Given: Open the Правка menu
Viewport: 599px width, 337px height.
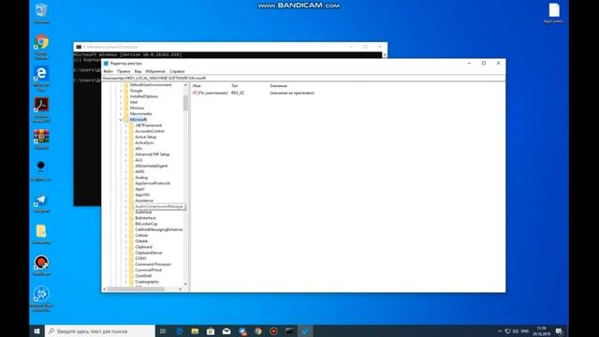Looking at the screenshot, I should coord(124,71).
